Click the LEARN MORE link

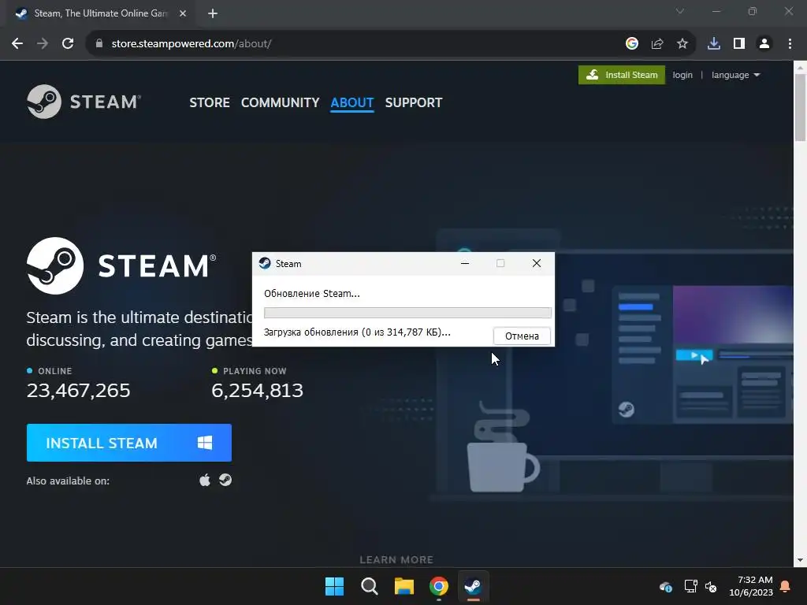tap(396, 560)
